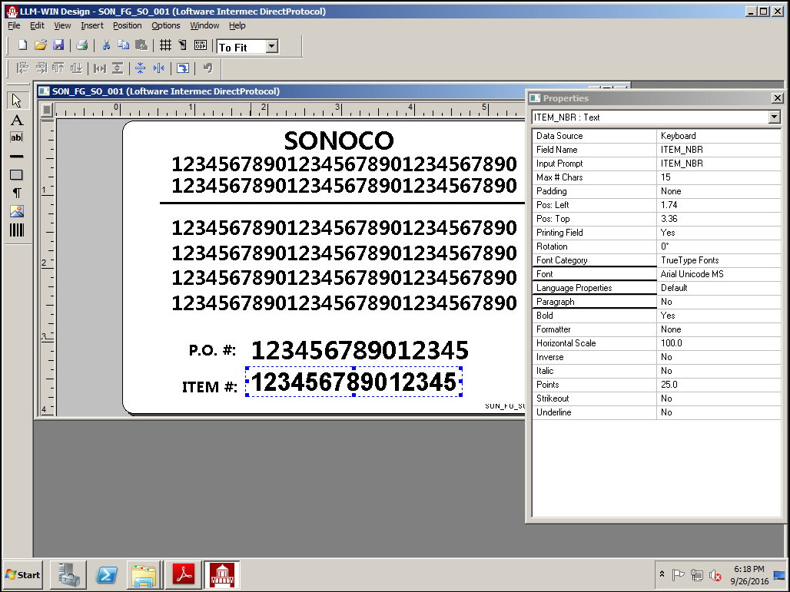Click the Font value Arial Unicode MS
The height and width of the screenshot is (592, 790).
(719, 274)
